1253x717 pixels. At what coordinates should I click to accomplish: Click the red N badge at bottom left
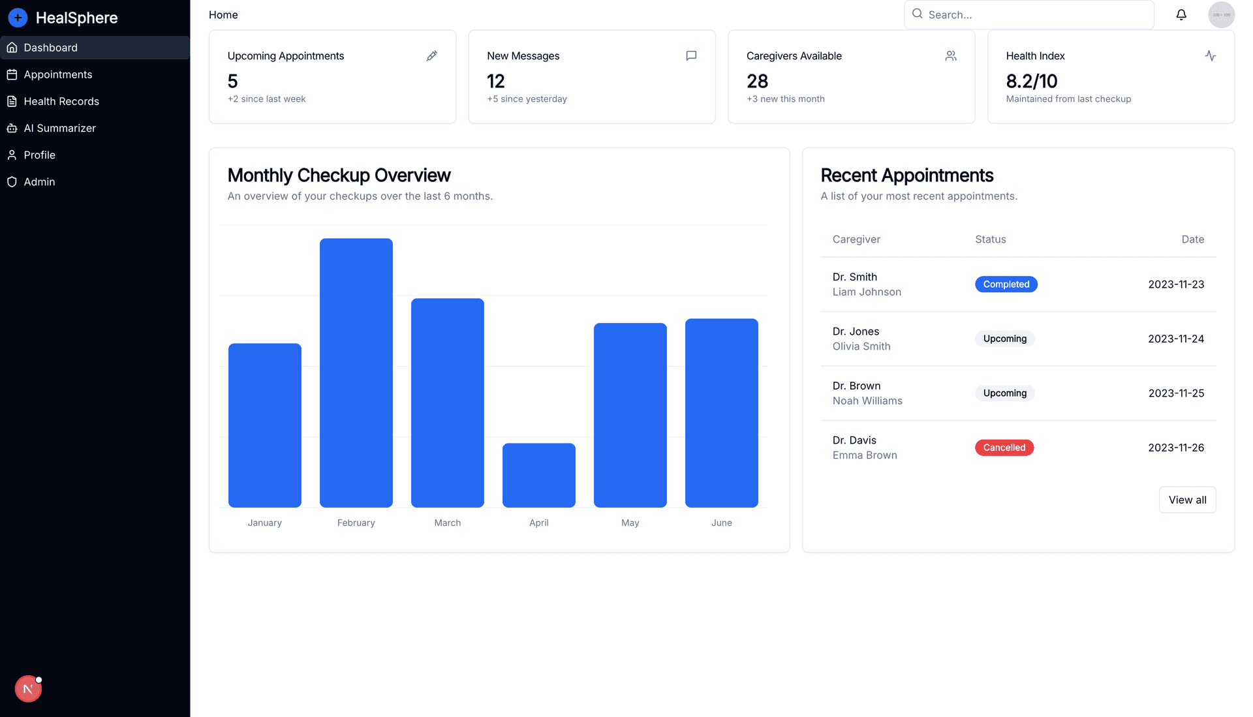pyautogui.click(x=28, y=688)
